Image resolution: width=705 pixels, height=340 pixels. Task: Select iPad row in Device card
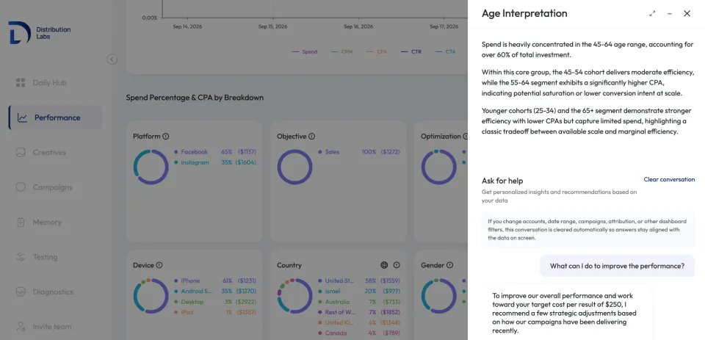click(x=215, y=312)
